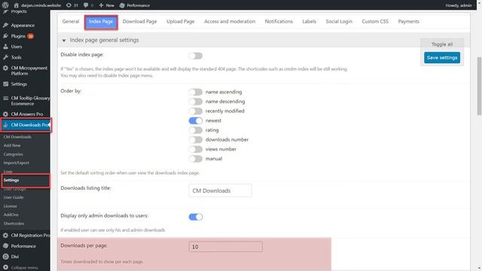Collapse the Index page general settings section
Image resolution: width=482 pixels, height=271 pixels.
tap(64, 40)
